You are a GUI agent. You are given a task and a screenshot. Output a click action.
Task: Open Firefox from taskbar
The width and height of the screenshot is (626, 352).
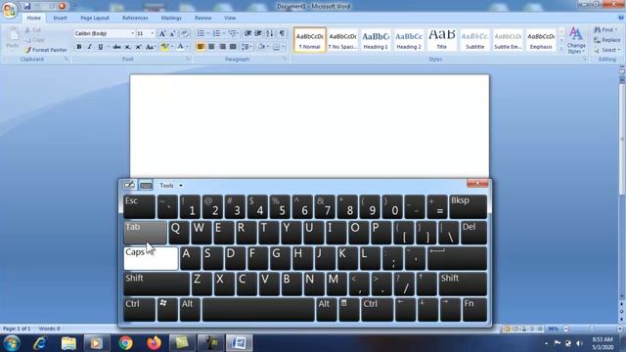coord(154,343)
